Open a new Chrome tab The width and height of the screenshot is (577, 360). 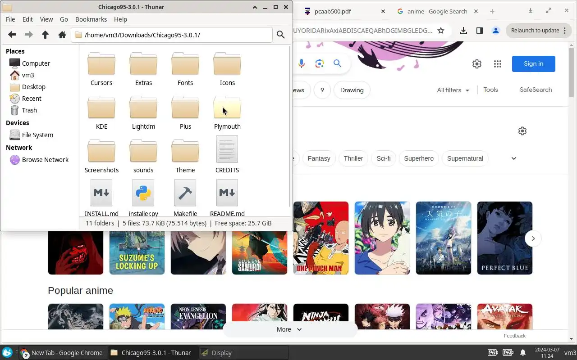click(x=492, y=11)
